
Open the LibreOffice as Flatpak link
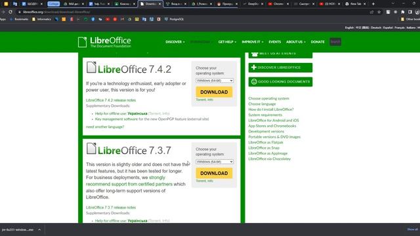click(266, 142)
